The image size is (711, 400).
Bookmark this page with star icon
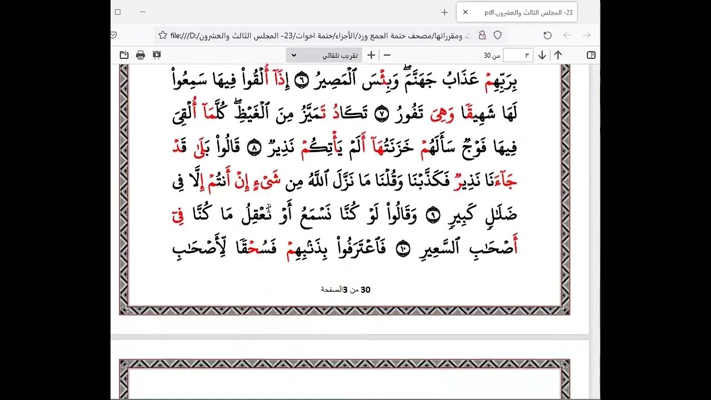click(163, 36)
